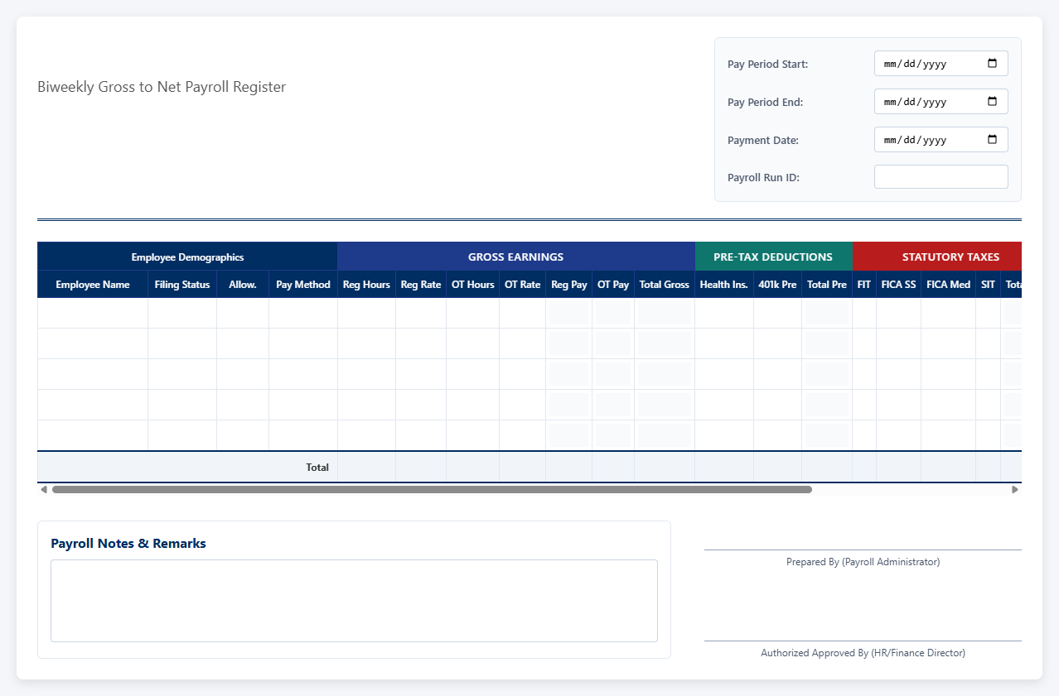The width and height of the screenshot is (1059, 696).
Task: Click the table scrollbar's right arrow
Action: (x=1015, y=489)
